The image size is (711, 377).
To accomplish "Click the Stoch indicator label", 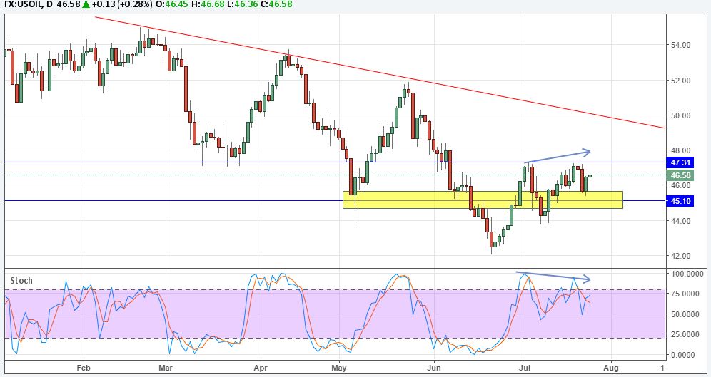I will (x=21, y=281).
